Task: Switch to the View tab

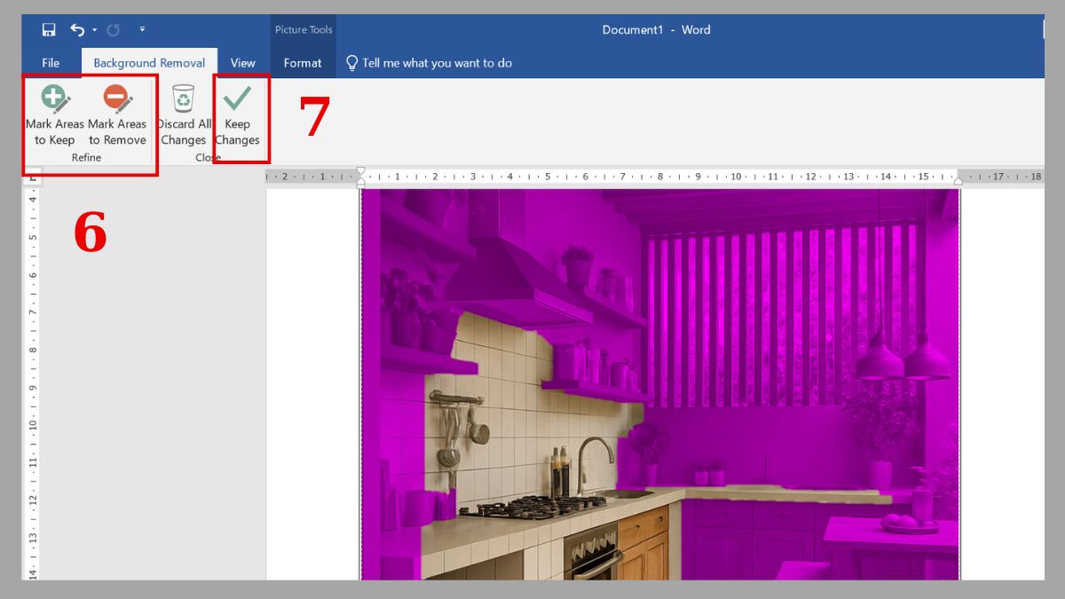Action: click(x=241, y=63)
